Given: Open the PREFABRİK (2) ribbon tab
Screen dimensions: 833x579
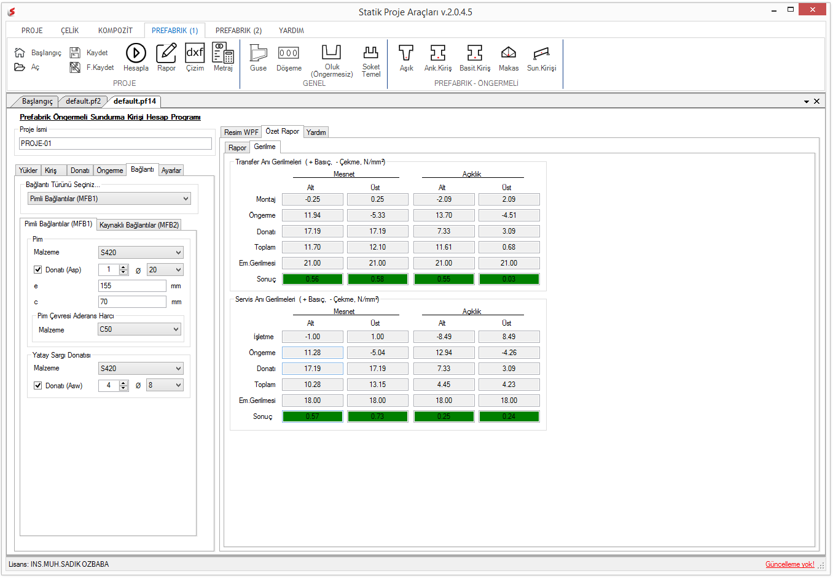Looking at the screenshot, I should point(238,31).
